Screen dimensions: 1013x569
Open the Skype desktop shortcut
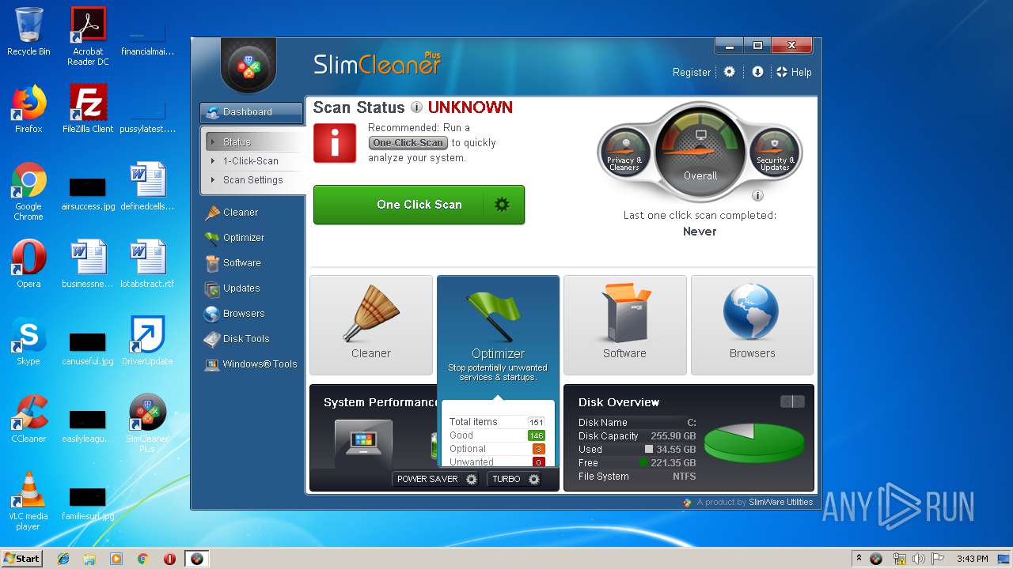(x=28, y=341)
